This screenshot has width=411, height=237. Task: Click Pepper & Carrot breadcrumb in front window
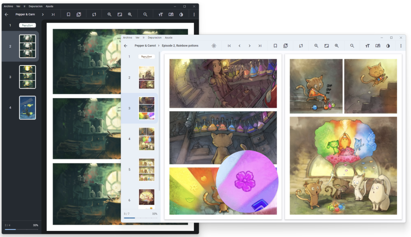tap(145, 46)
